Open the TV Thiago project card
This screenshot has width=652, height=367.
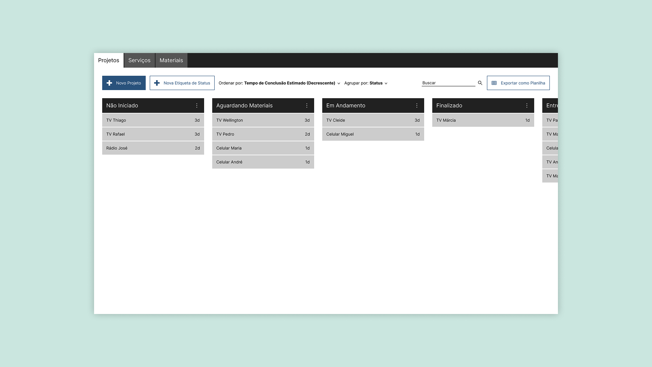(x=153, y=120)
